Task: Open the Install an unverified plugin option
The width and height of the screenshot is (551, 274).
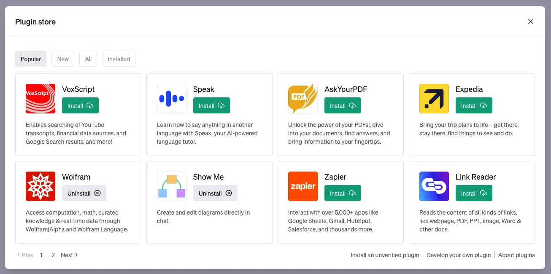Action: pos(384,255)
